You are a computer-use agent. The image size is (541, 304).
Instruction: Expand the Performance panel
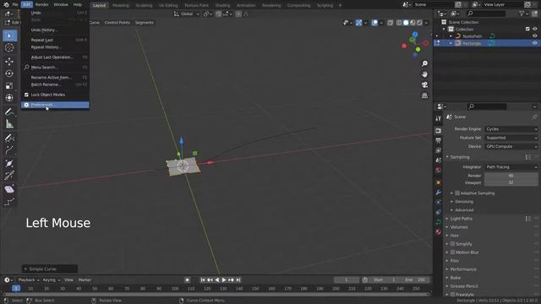coord(463,269)
